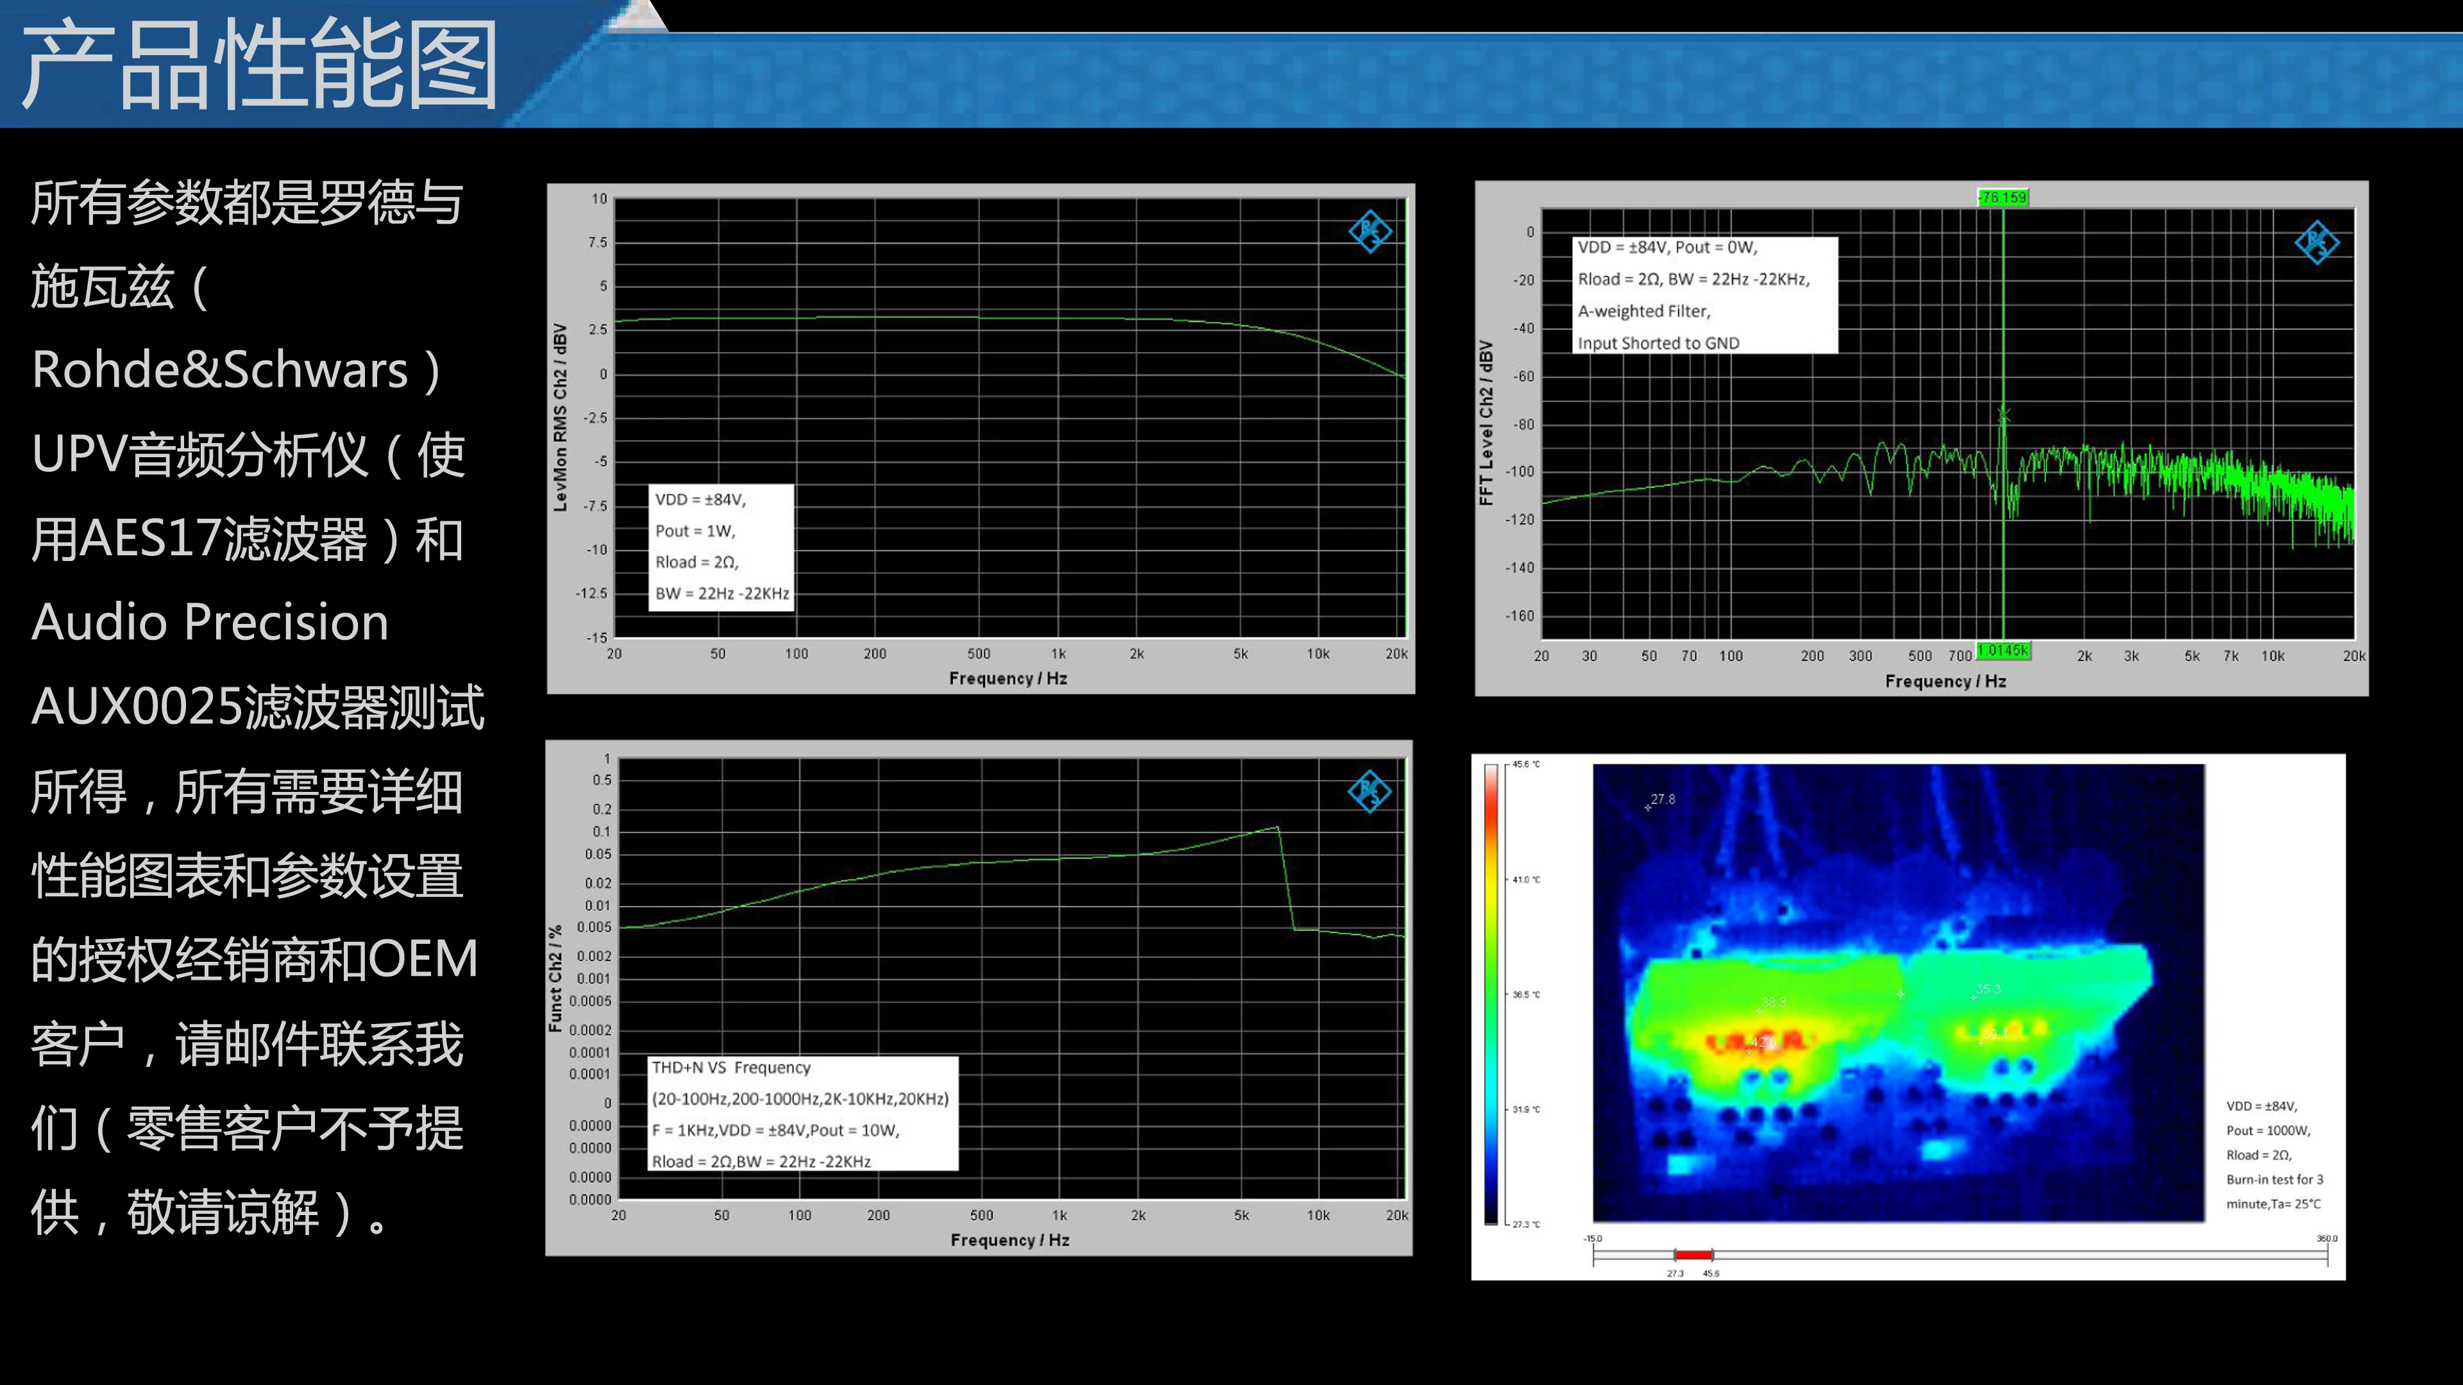Select the 'Burn-in test for 3' text
The image size is (2463, 1385).
[x=2274, y=1180]
